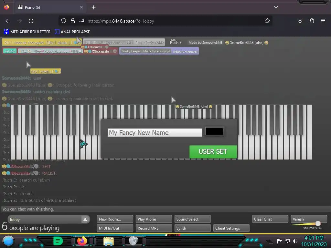Expand the lobby room list

(x=85, y=219)
